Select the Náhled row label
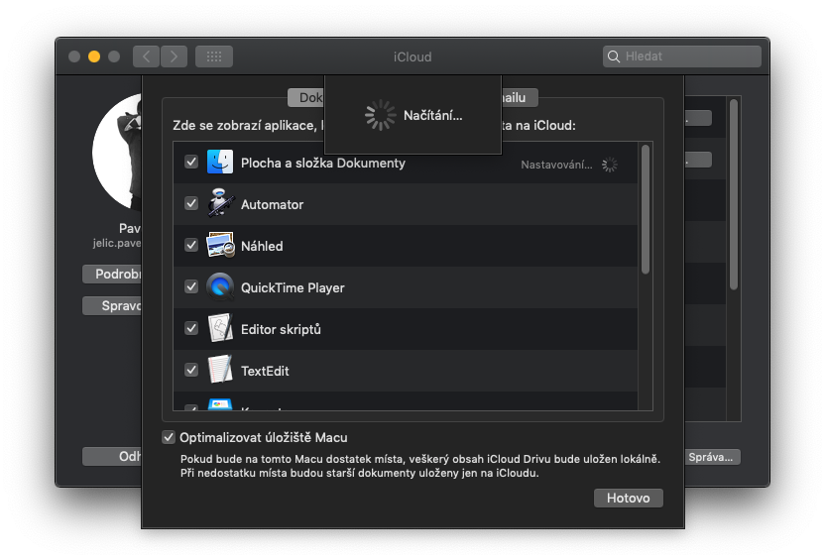Screen dimensions: 825x560 click(262, 246)
